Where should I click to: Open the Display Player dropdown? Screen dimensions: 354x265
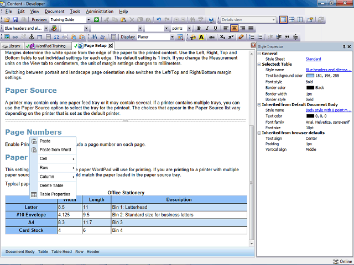(172, 37)
